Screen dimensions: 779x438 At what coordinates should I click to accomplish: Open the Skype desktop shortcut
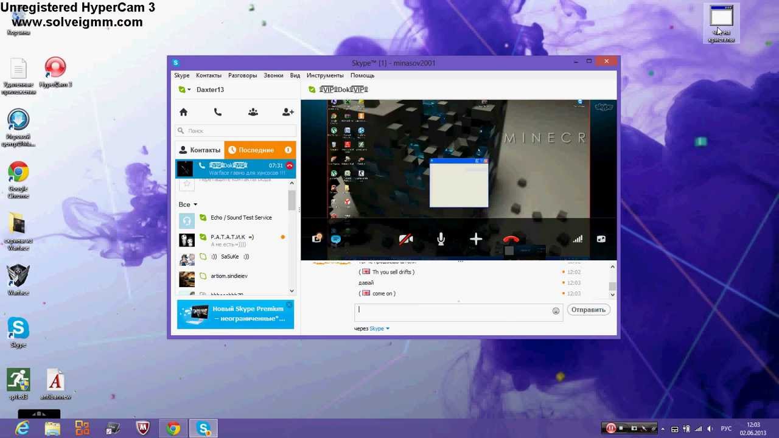18,333
